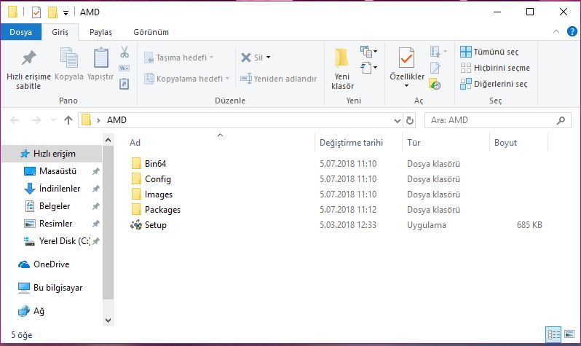Click the Kopyala copy icon
581x346 pixels.
[x=69, y=58]
